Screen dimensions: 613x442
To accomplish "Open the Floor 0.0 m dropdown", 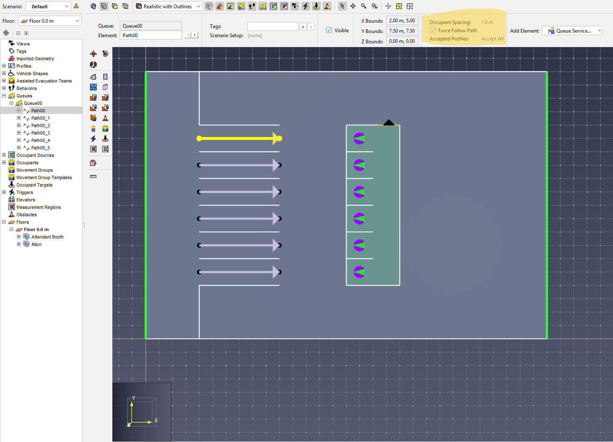I will click(50, 21).
